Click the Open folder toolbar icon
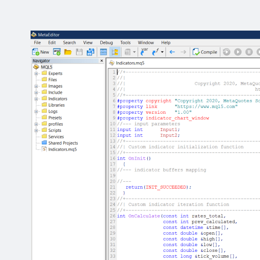260x260 pixels. click(68, 52)
